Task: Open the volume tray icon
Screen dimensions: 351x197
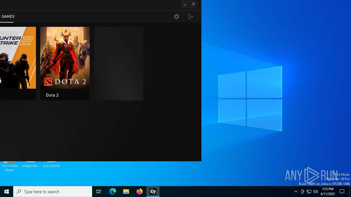Action: pyautogui.click(x=316, y=192)
